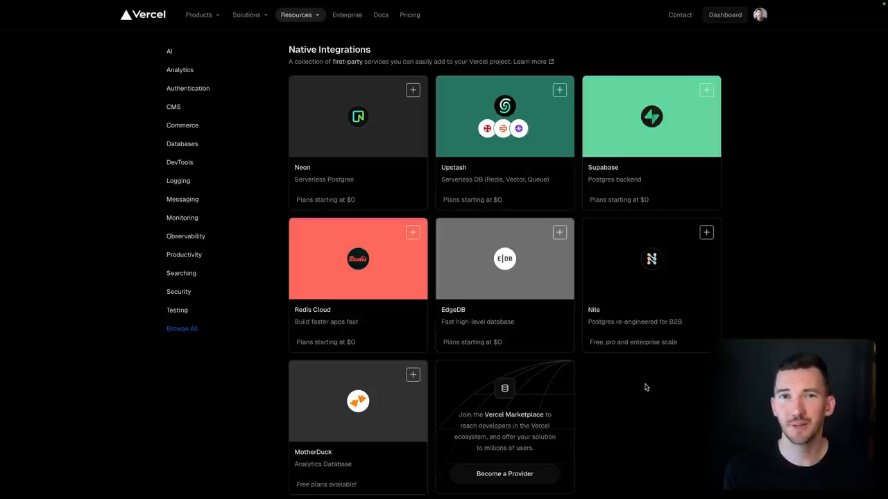Screen dimensions: 888x499
Task: Add the Neon integration plus icon
Action: tap(413, 90)
